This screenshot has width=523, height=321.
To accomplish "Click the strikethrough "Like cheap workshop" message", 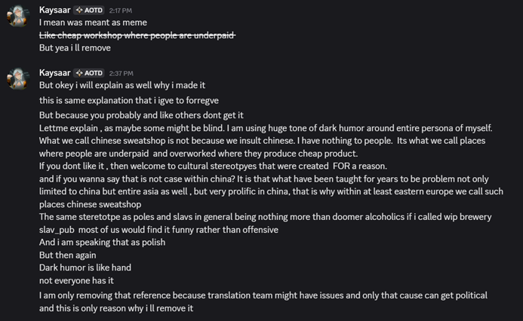I will coord(137,35).
